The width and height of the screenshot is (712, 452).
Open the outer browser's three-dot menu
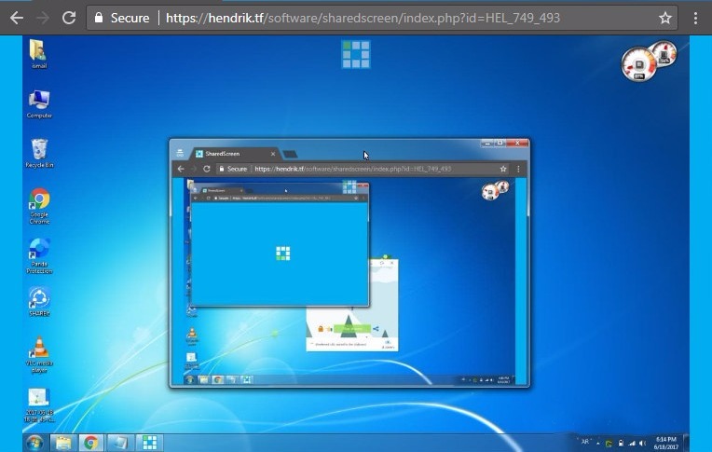695,18
